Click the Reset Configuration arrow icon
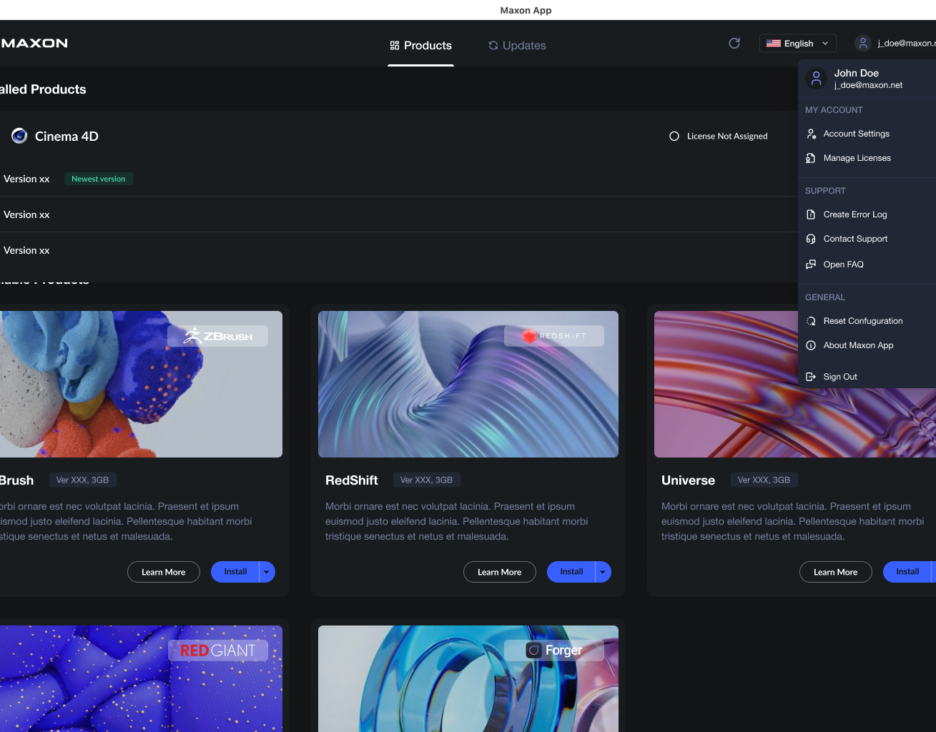Image resolution: width=936 pixels, height=732 pixels. click(x=811, y=321)
